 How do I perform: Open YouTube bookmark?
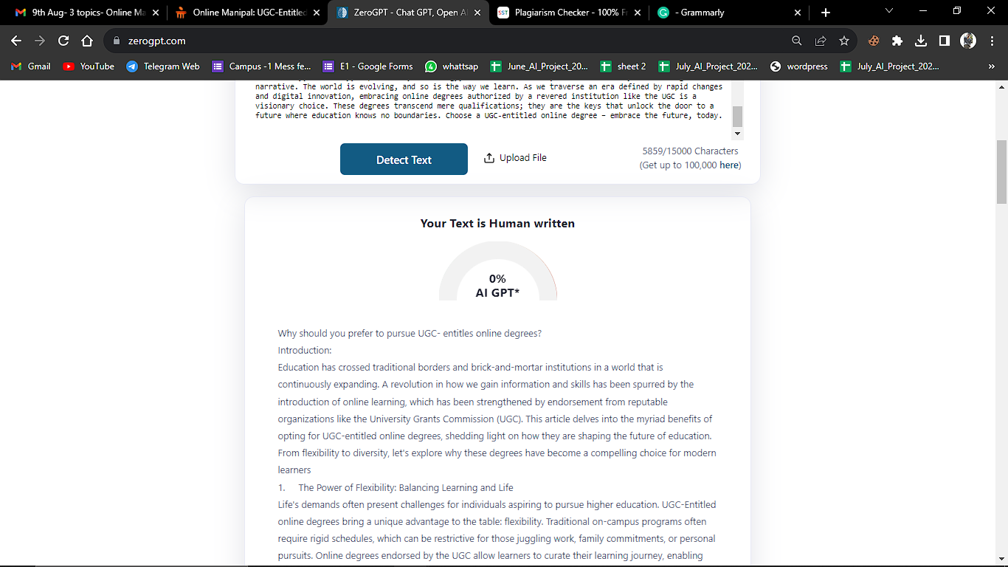point(89,66)
